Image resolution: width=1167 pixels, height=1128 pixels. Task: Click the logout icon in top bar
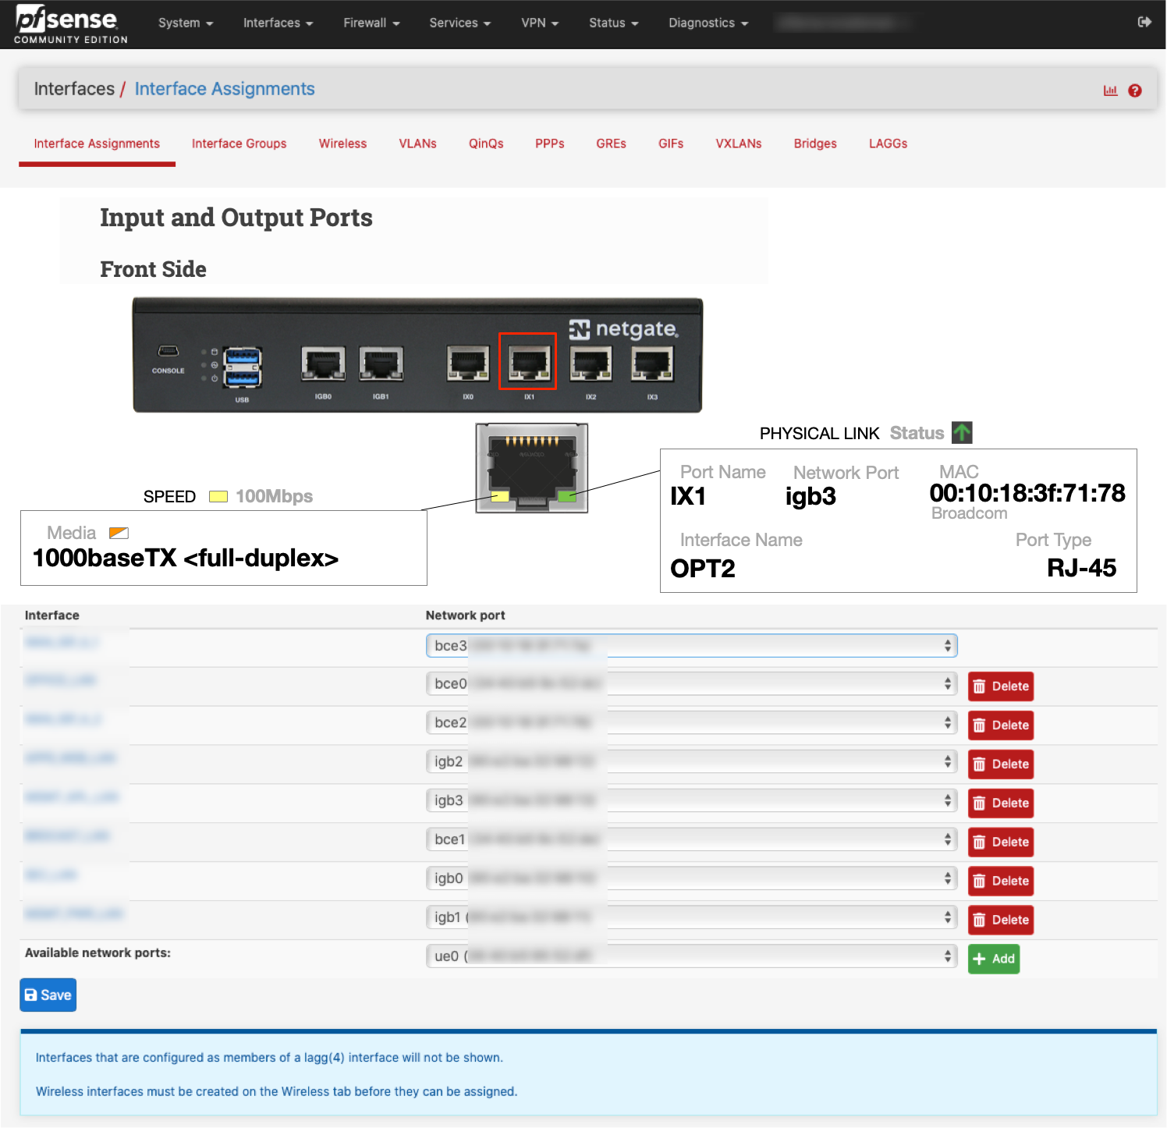coord(1144,22)
